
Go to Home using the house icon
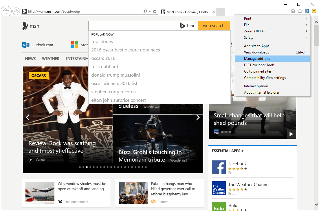click(293, 11)
